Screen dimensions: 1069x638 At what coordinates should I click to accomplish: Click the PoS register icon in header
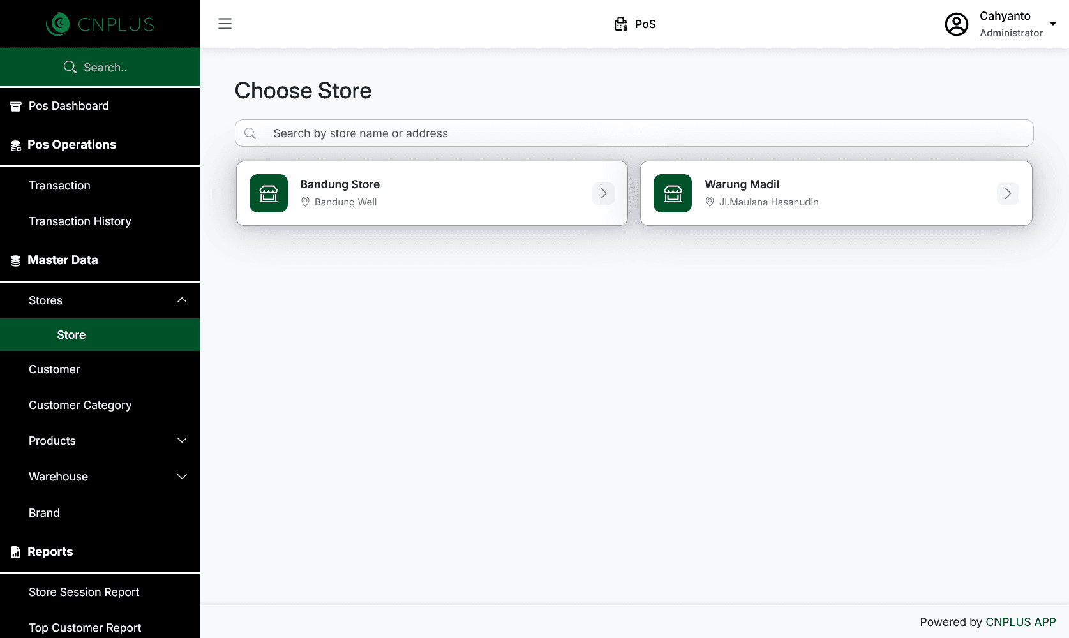[620, 24]
